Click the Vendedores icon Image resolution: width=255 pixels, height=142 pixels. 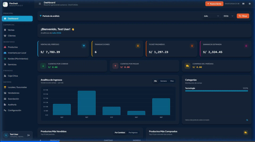tap(5, 93)
